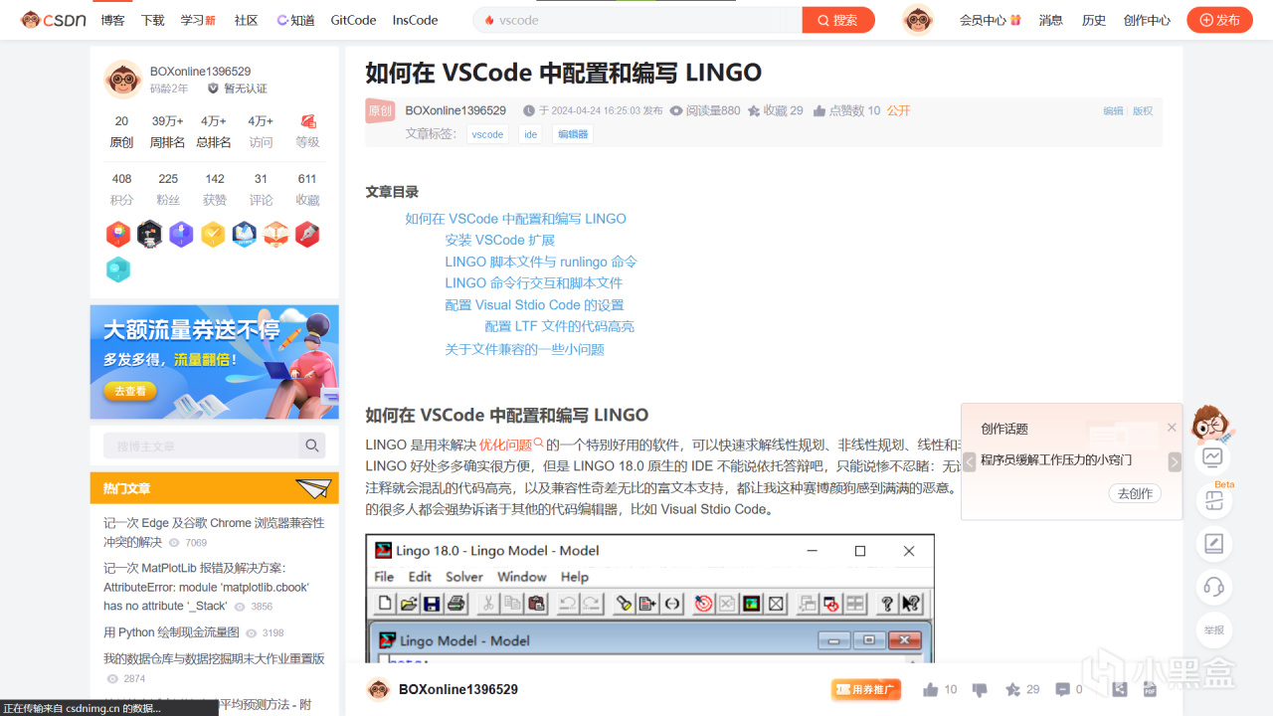Click the headset customer service icon
The width and height of the screenshot is (1273, 716).
click(1213, 587)
